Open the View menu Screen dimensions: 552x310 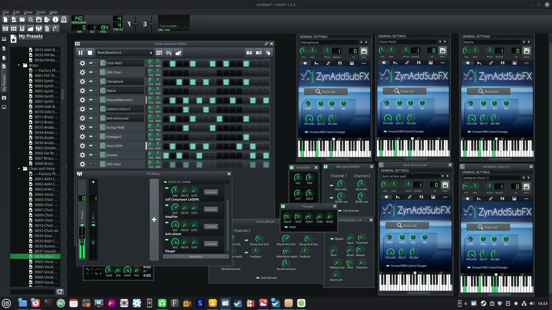point(28,12)
